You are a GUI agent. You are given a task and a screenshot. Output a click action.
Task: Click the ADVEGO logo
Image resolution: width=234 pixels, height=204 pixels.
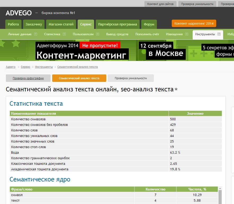coord(19,13)
